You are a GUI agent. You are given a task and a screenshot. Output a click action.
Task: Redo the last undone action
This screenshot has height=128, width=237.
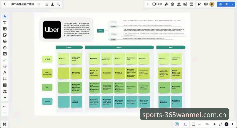pyautogui.click(x=5, y=113)
